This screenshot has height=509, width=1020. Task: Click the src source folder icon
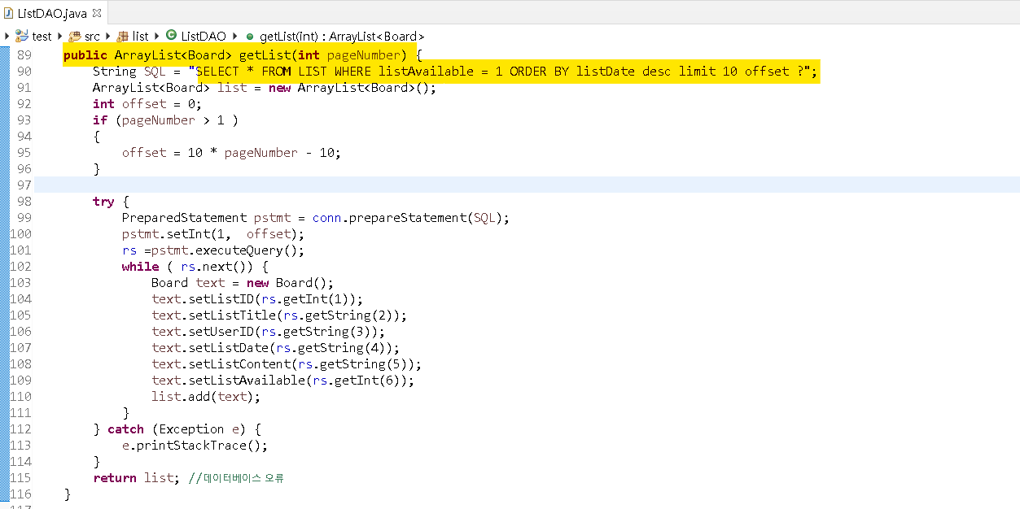tap(75, 36)
